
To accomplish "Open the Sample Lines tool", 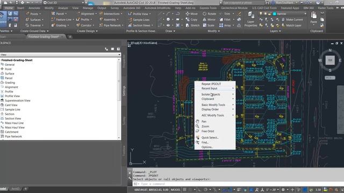I will [x=139, y=19].
